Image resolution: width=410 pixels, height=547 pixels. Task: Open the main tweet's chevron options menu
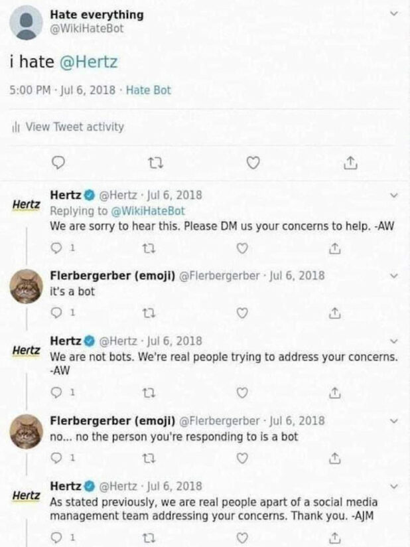click(395, 13)
